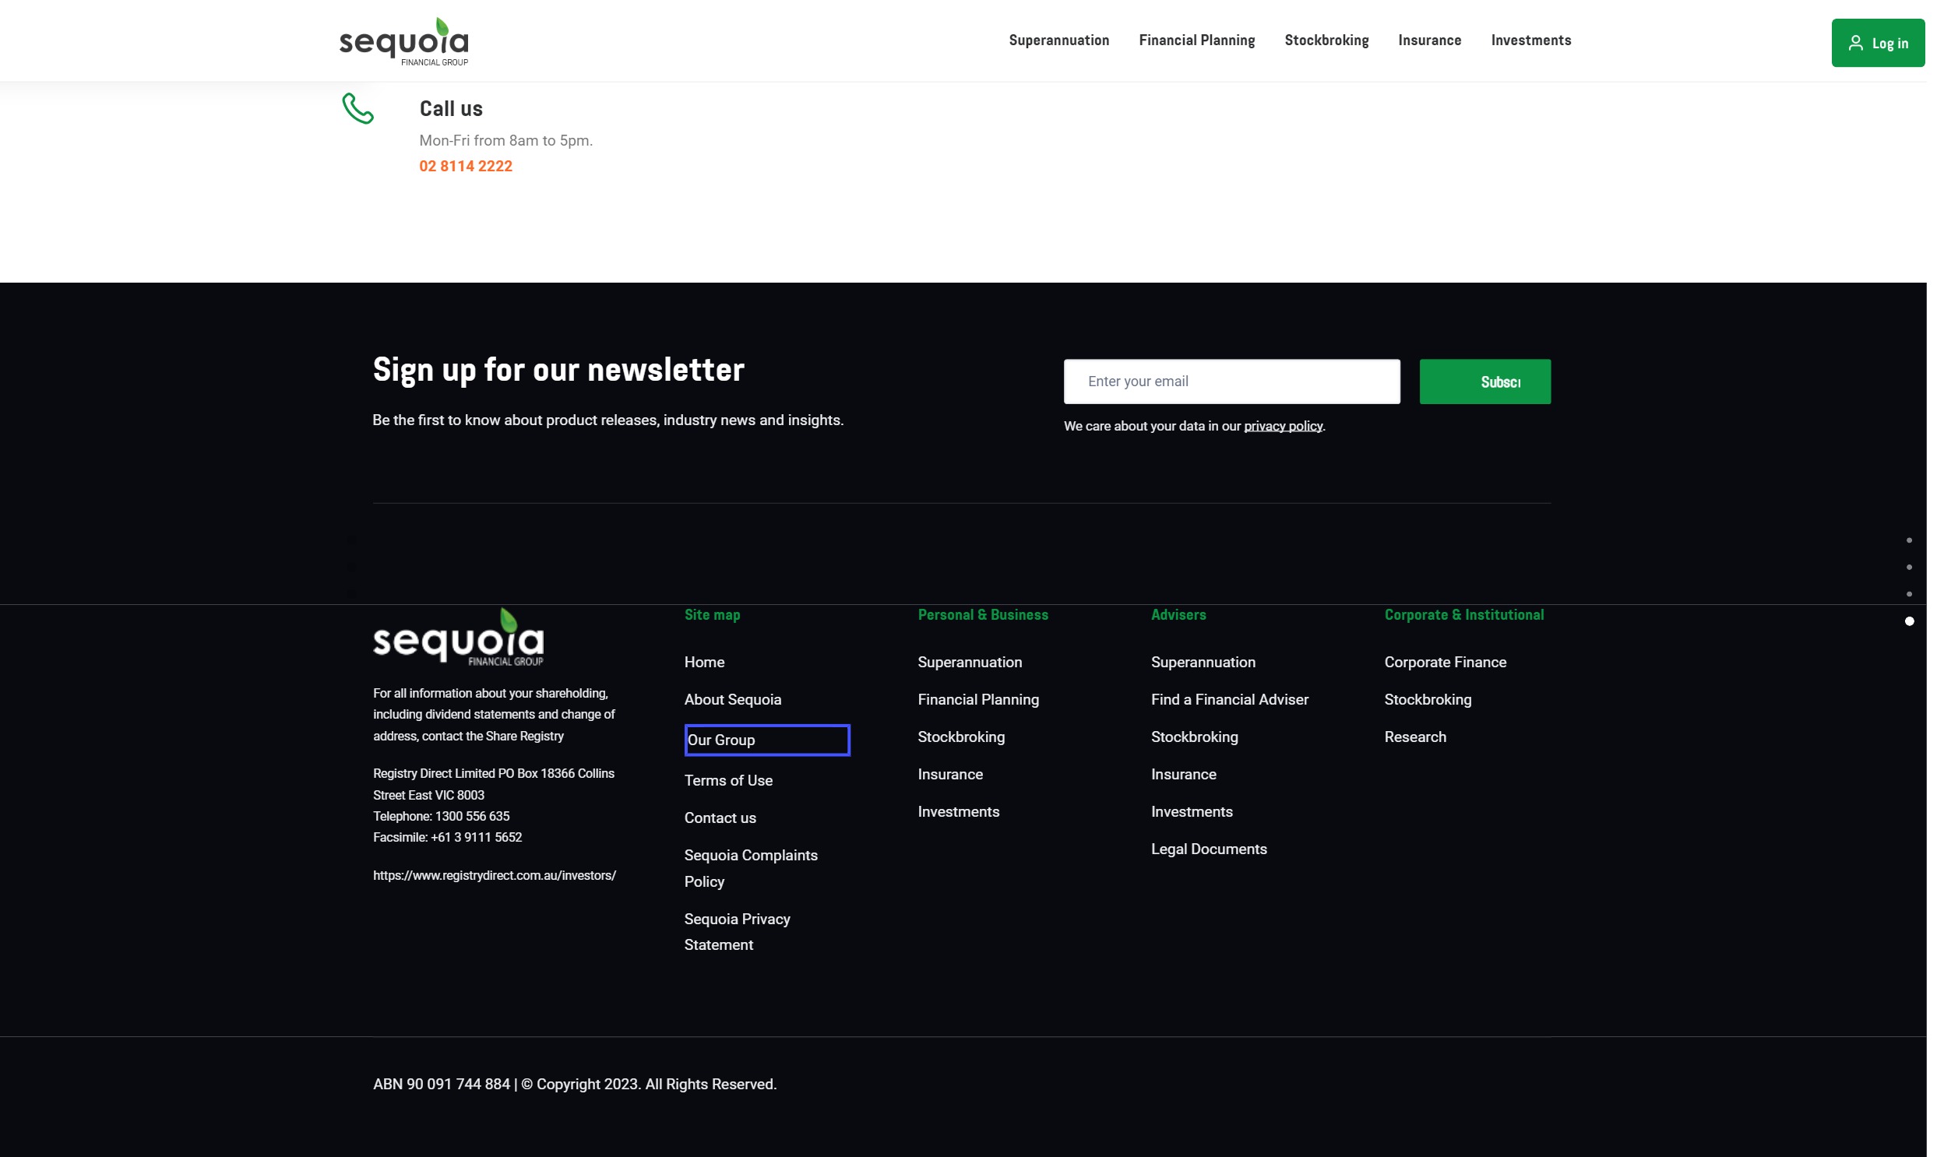Focus the Enter your email field

(1231, 382)
